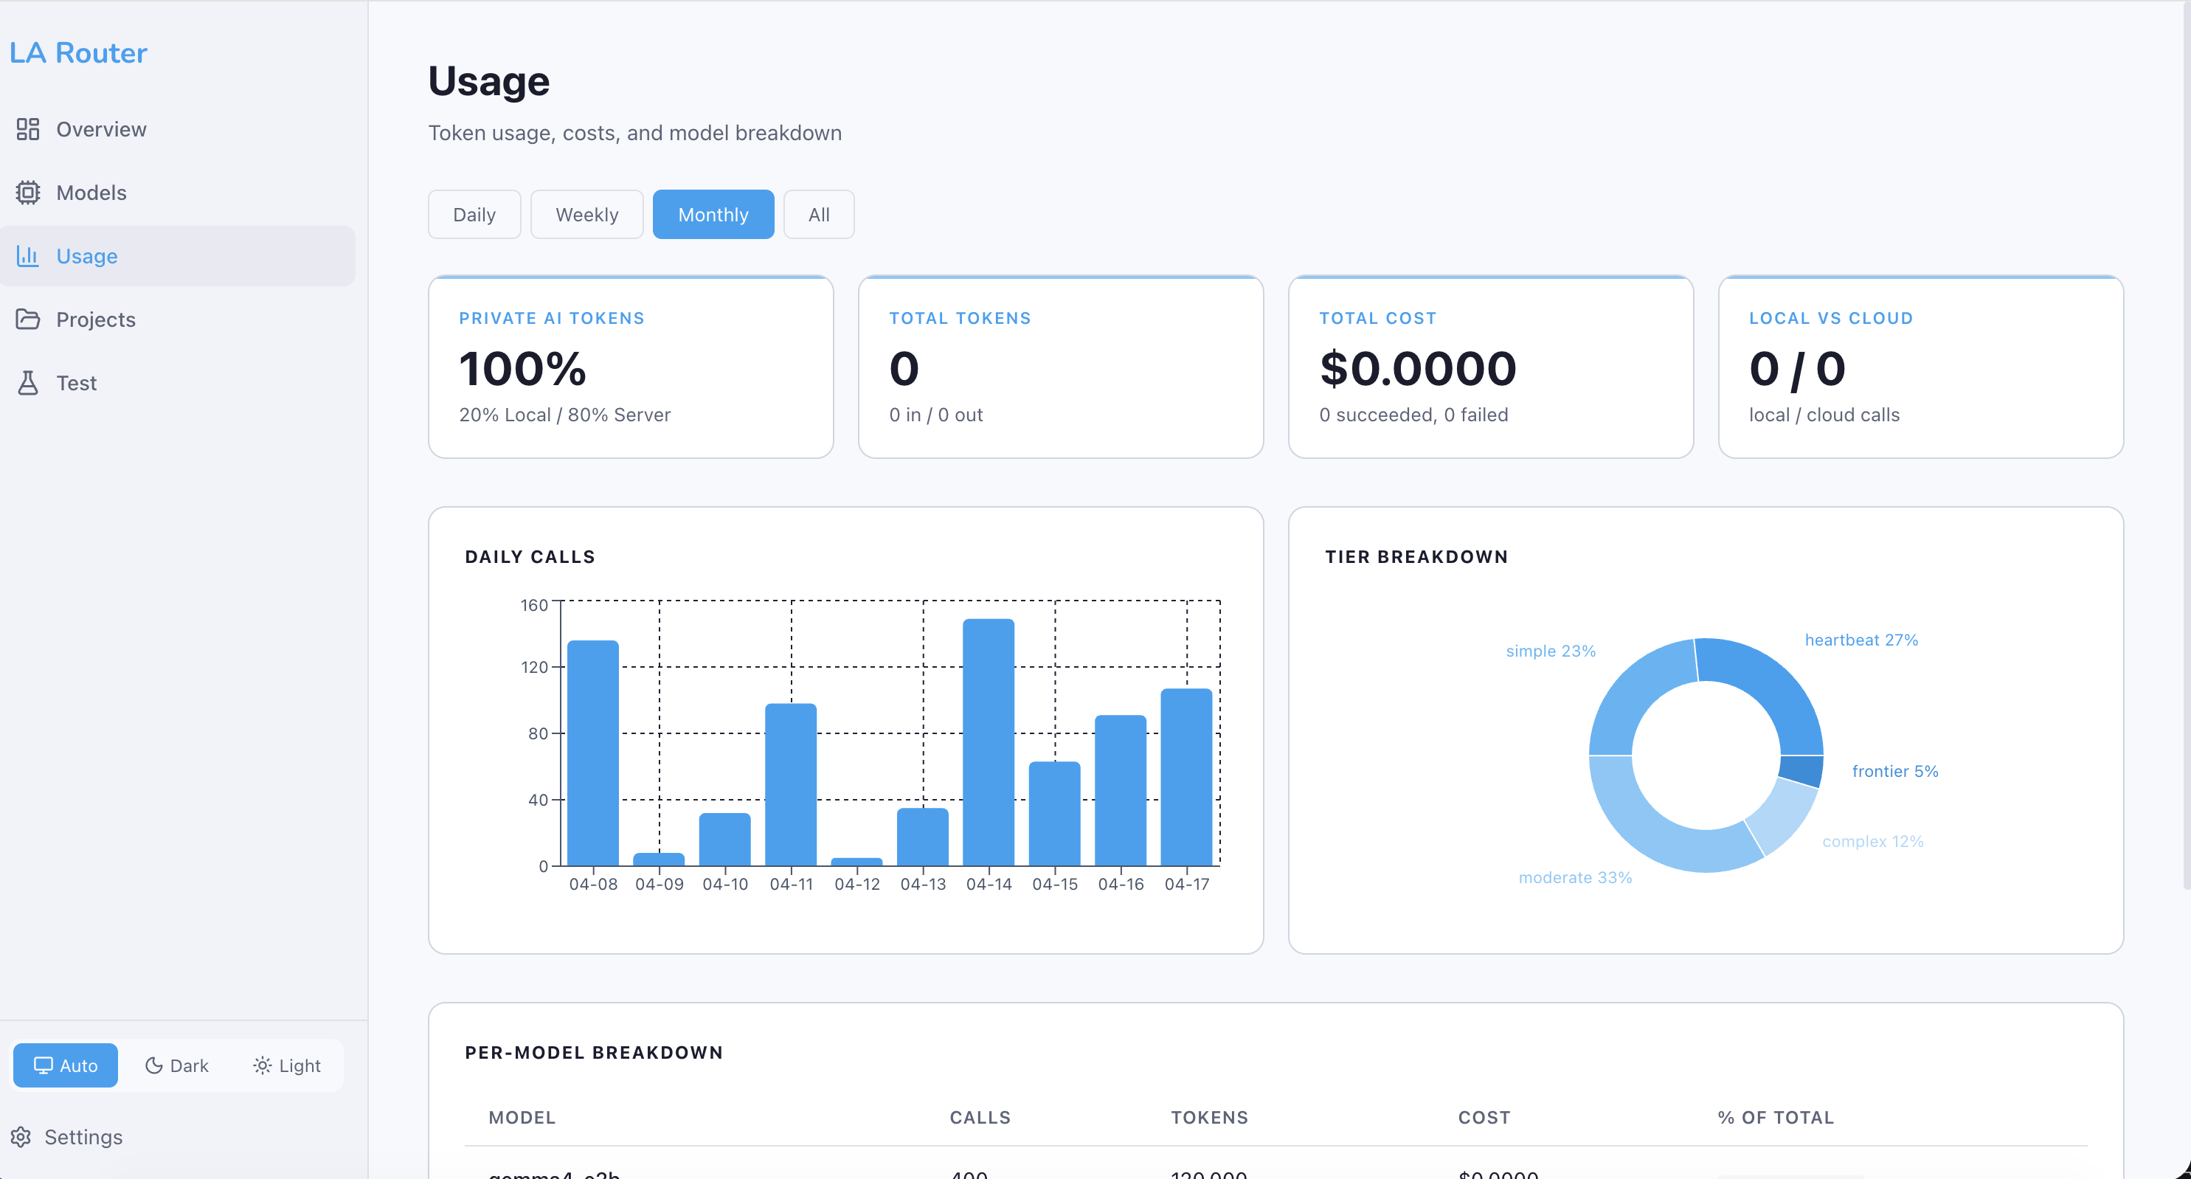This screenshot has width=2191, height=1179.
Task: Click the 04-14 bar in Daily Calls
Action: pos(989,741)
